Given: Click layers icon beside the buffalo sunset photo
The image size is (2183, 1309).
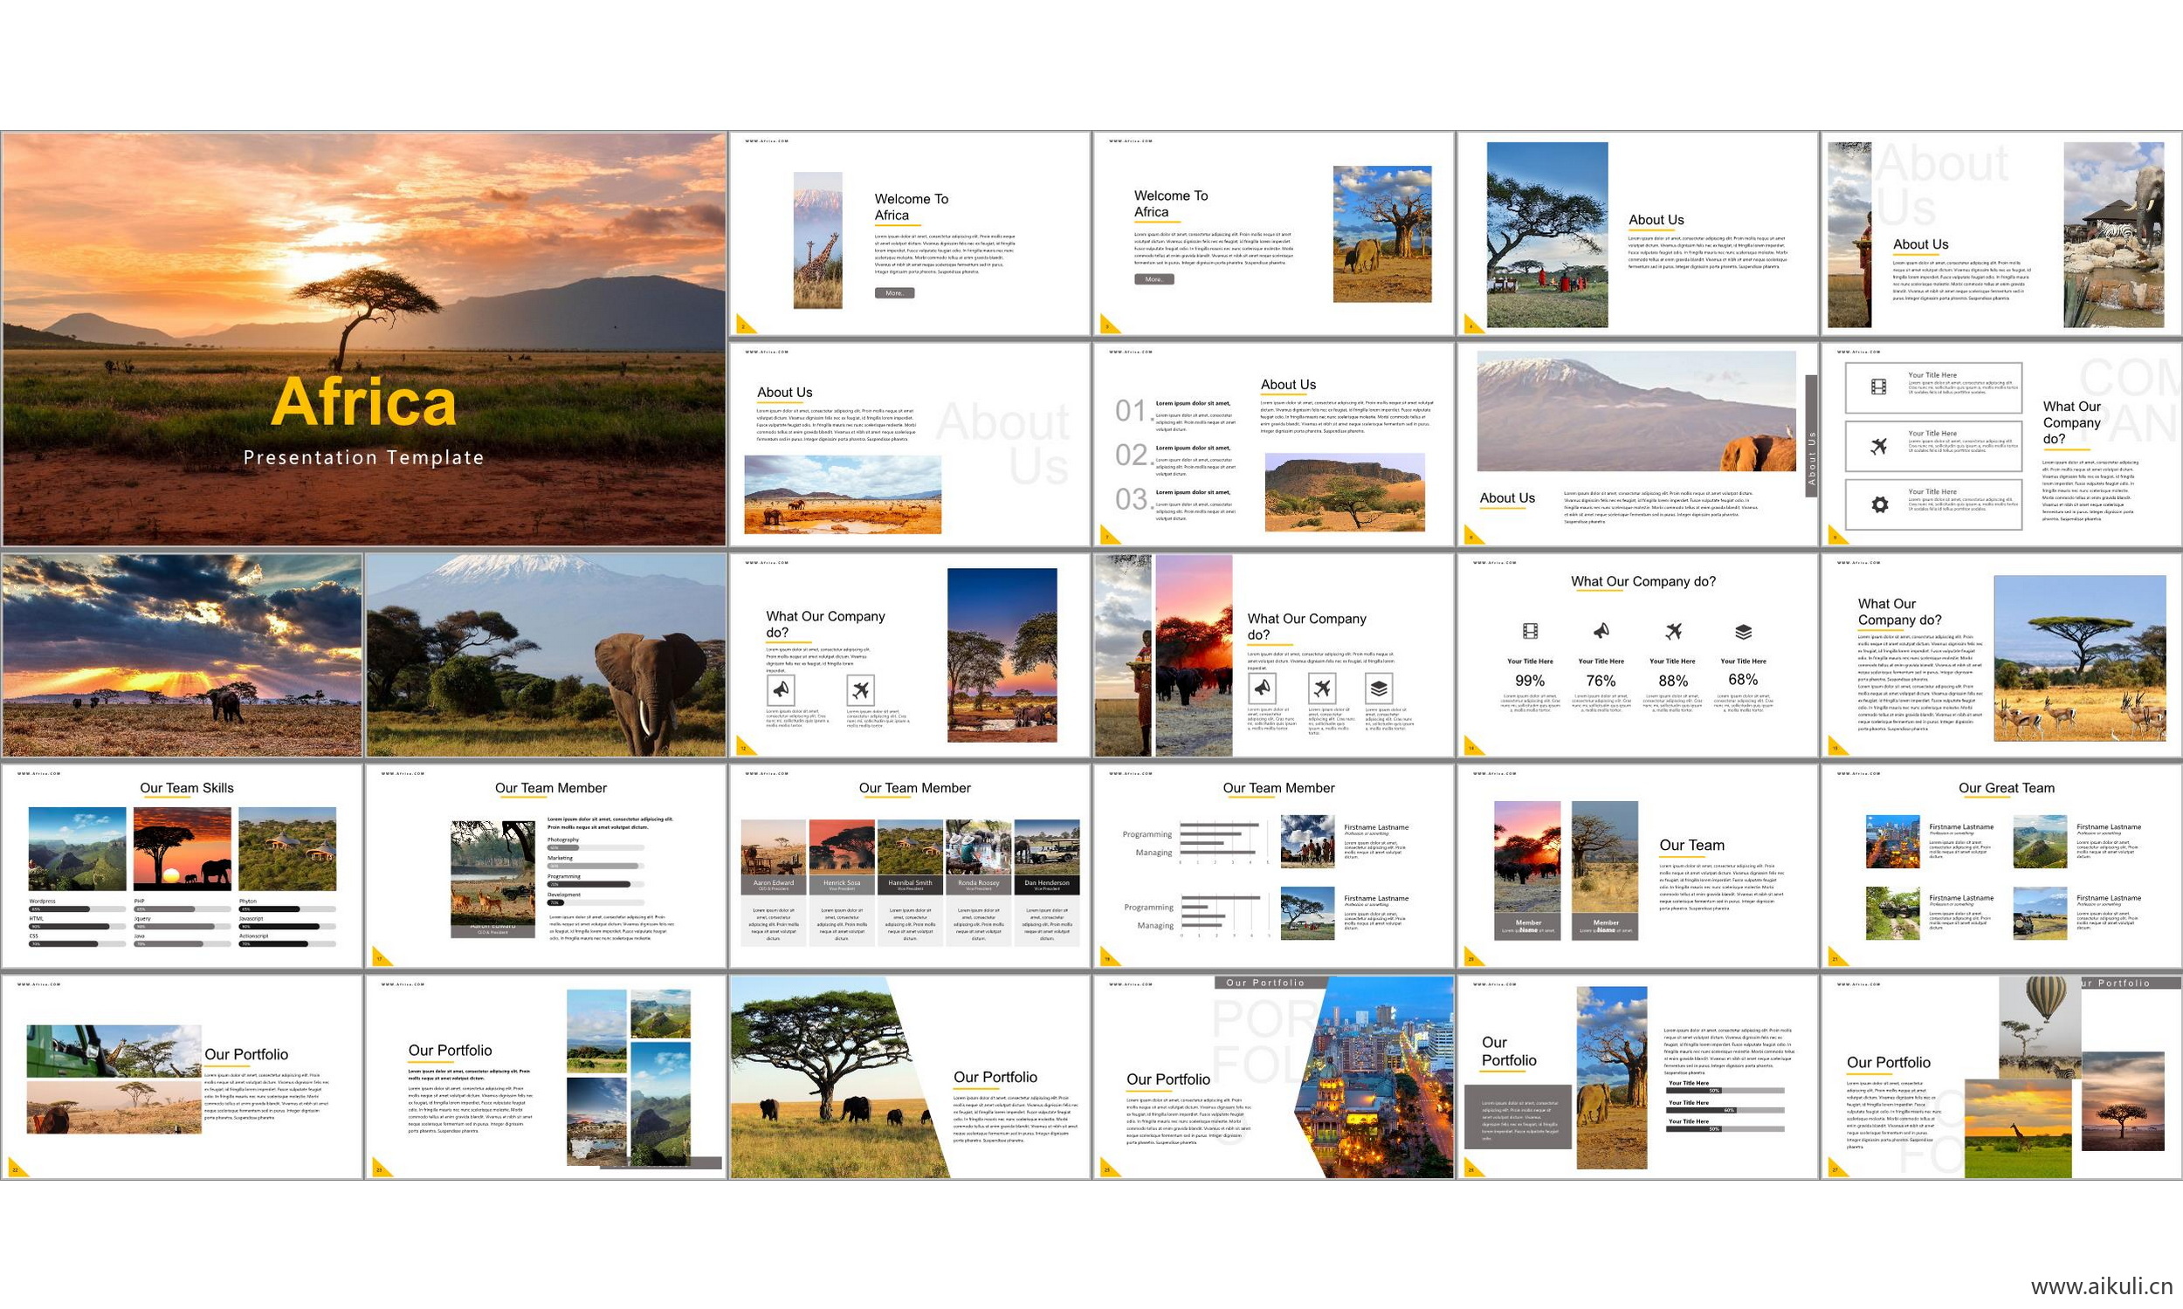Looking at the screenshot, I should pyautogui.click(x=1379, y=688).
